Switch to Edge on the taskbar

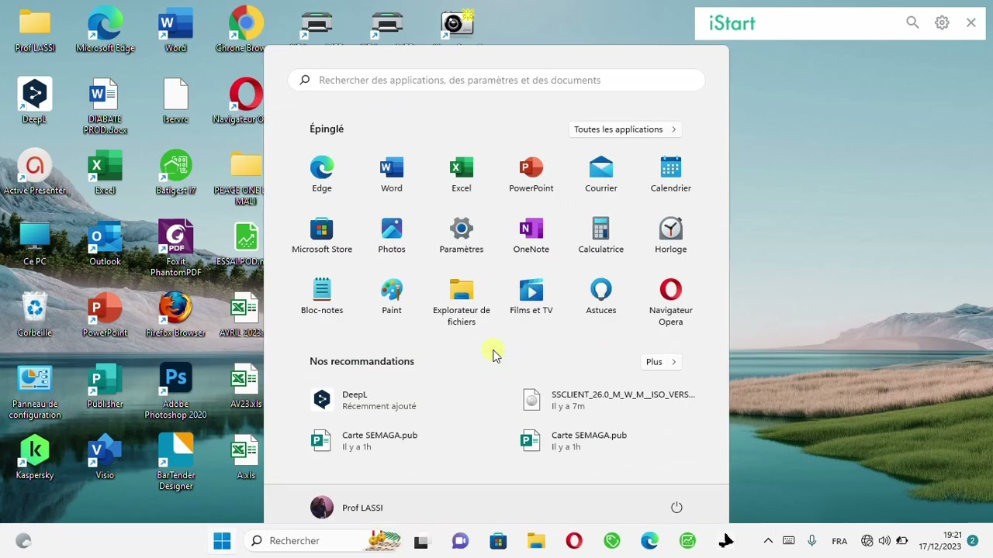coord(650,541)
